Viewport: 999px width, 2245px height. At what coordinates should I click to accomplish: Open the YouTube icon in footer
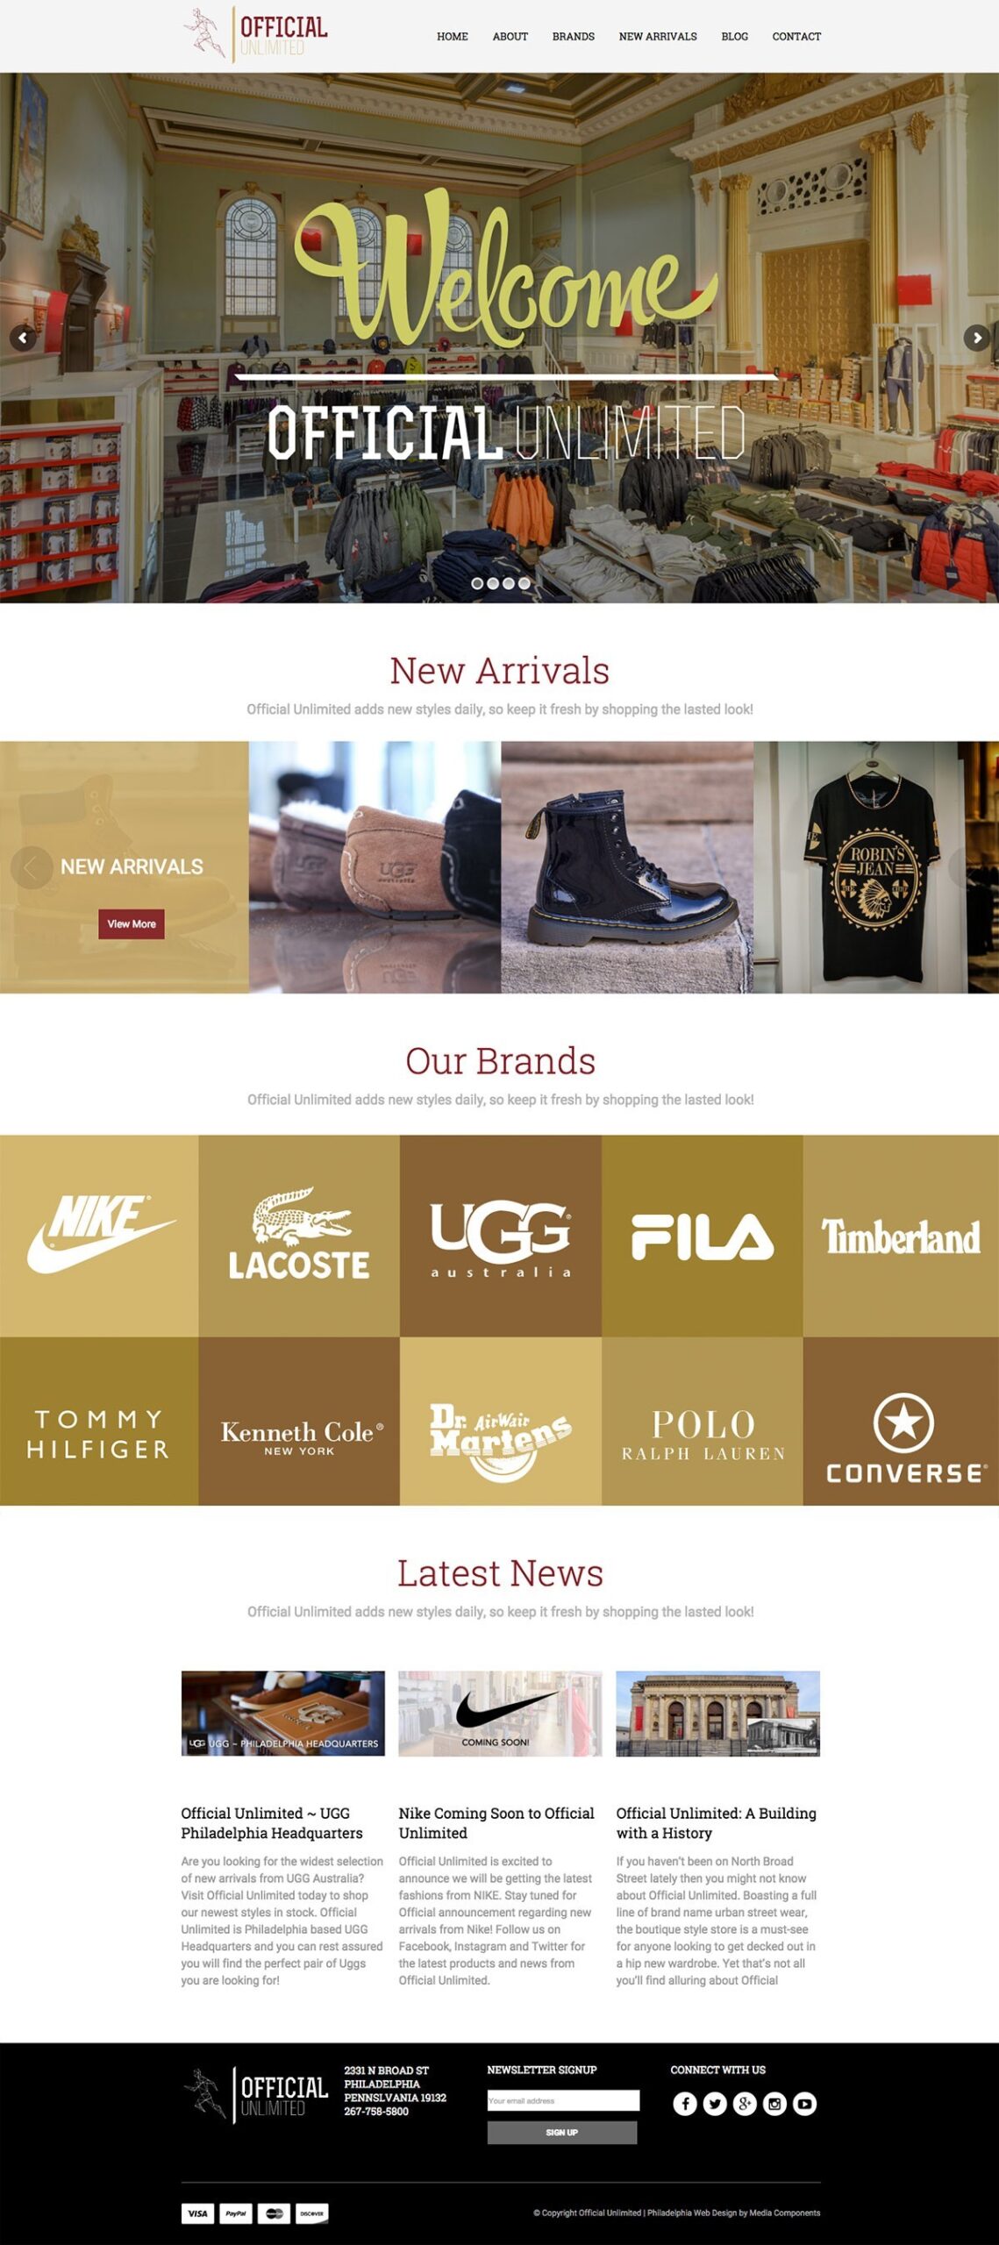[x=805, y=2103]
